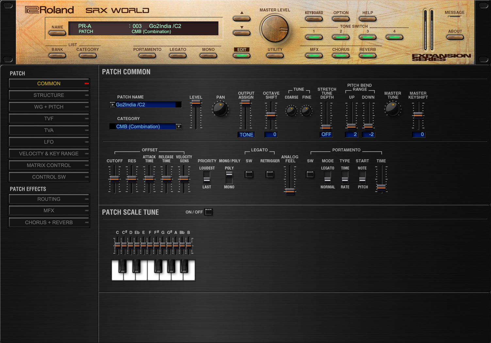Open the Output Assign TONE value
The width and height of the screenshot is (491, 343).
[246, 135]
